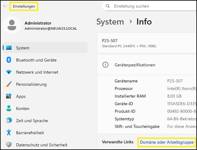Viewport: 197px width, 150px height.
Task: Click in the Einstellung suchen field
Action: [150, 6]
